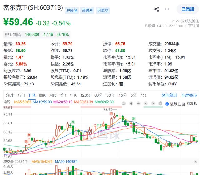Click the 已添加 watchlist button
The width and height of the screenshot is (200, 175).
pyautogui.click(x=187, y=9)
